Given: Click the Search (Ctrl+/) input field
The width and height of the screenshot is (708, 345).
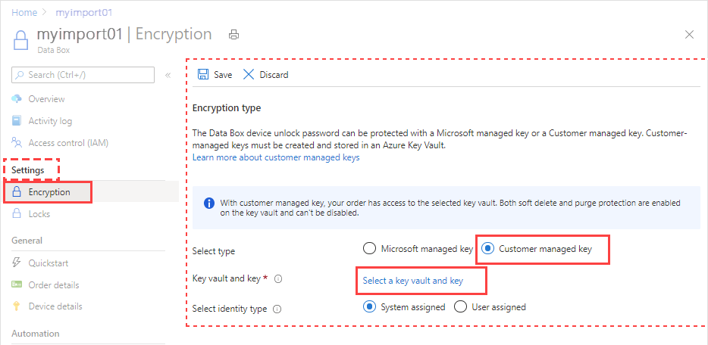Looking at the screenshot, I should pyautogui.click(x=83, y=75).
